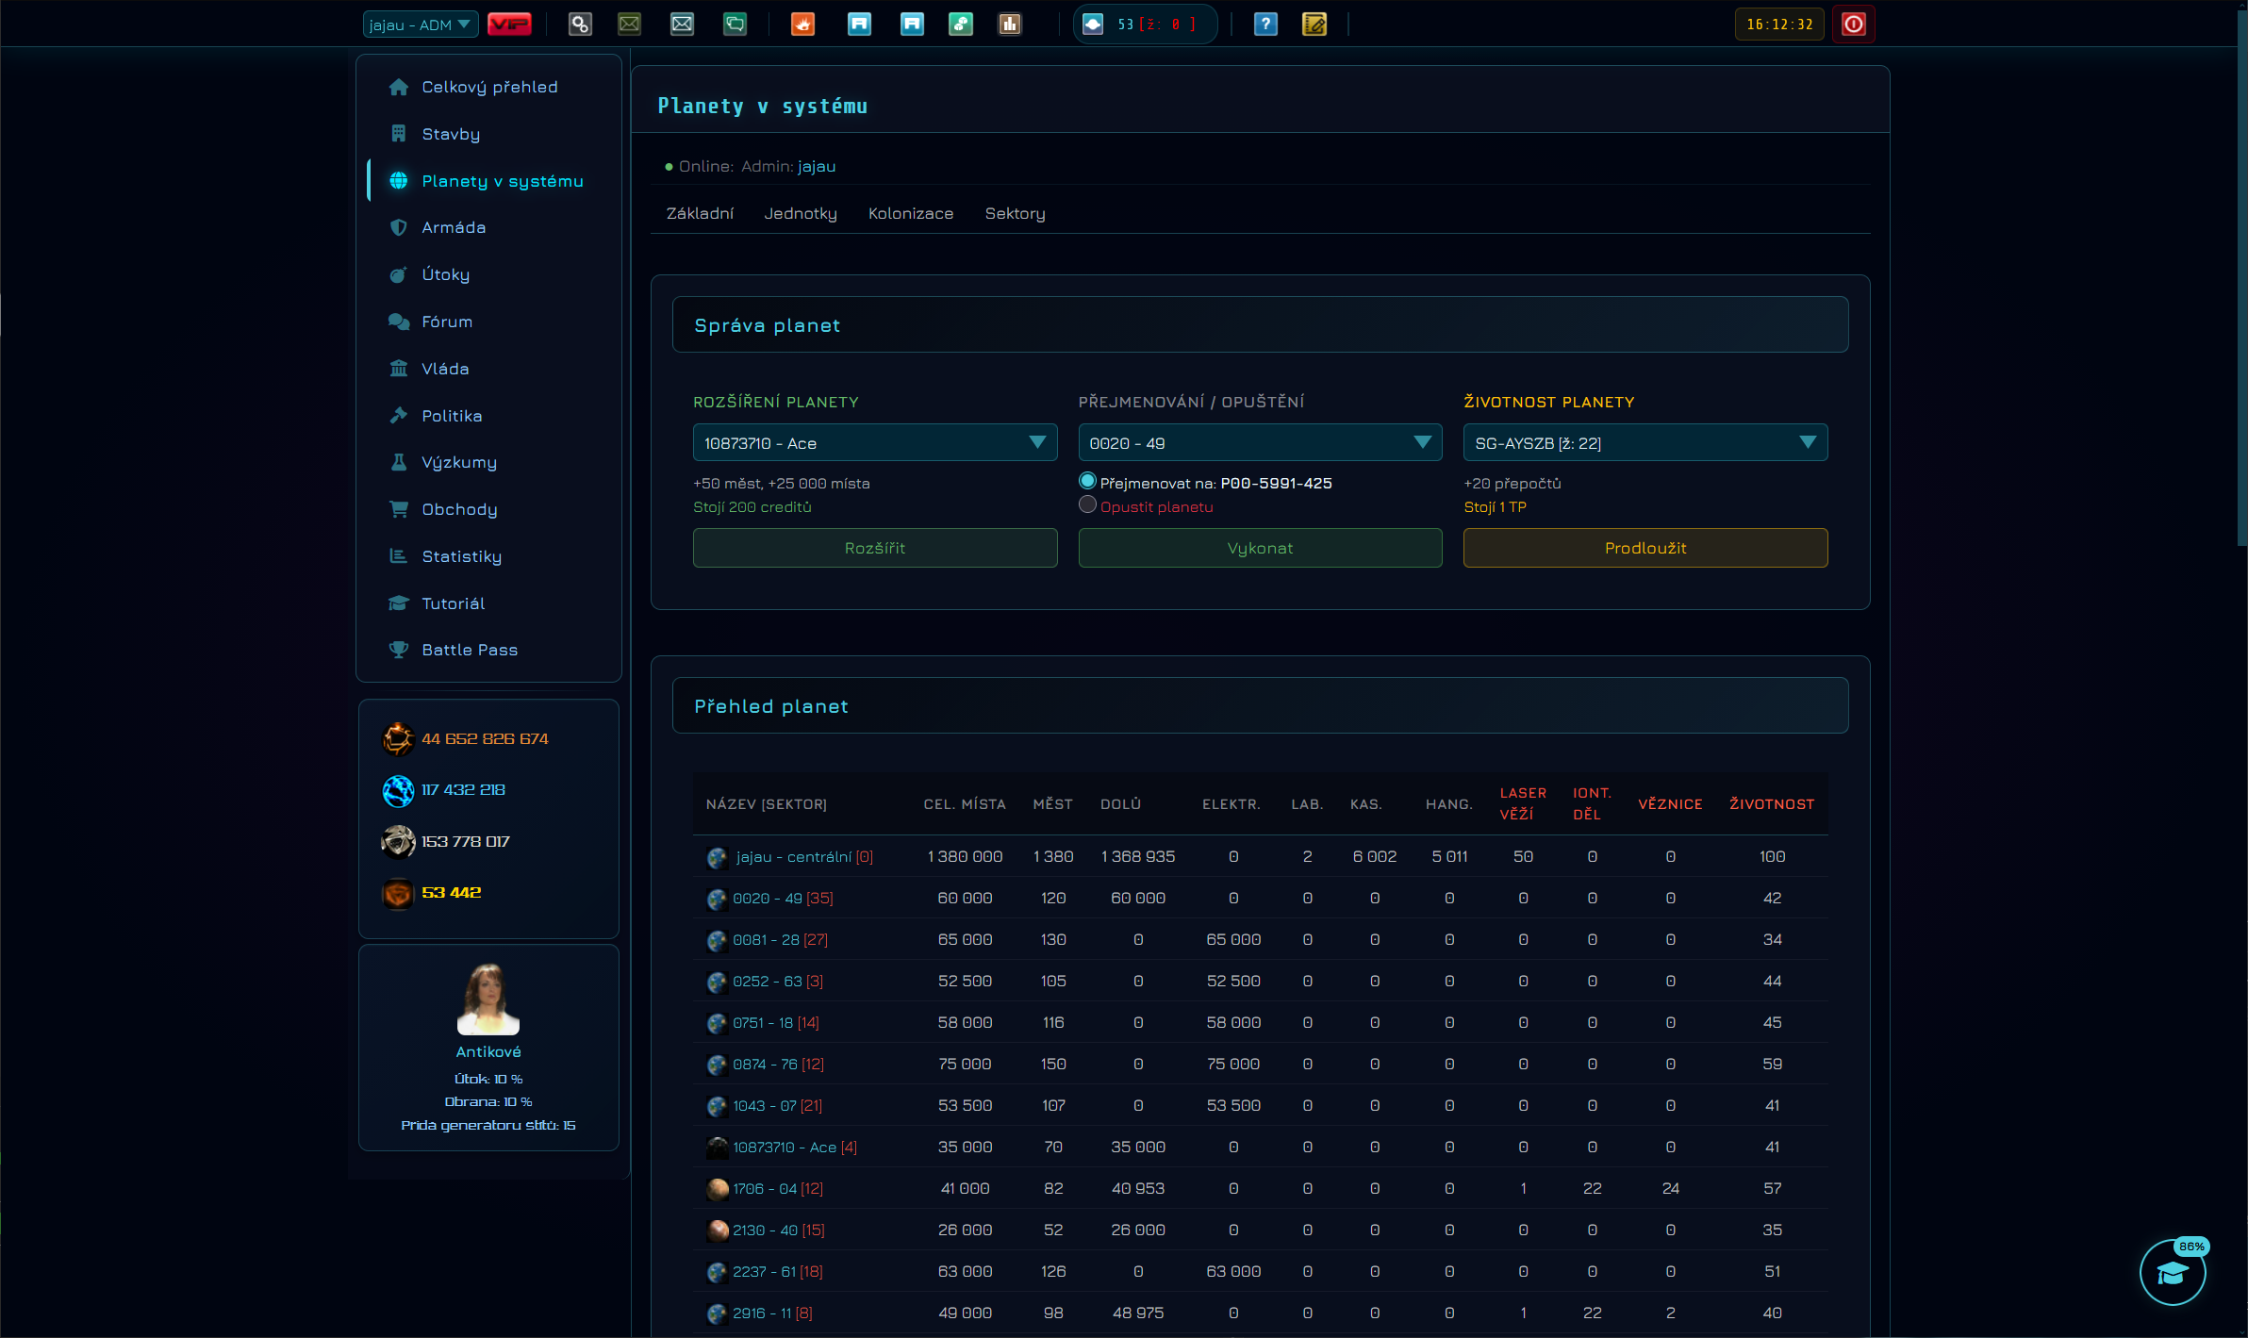
Task: Open the 'jajau - ADM' account dropdown
Action: 421,25
